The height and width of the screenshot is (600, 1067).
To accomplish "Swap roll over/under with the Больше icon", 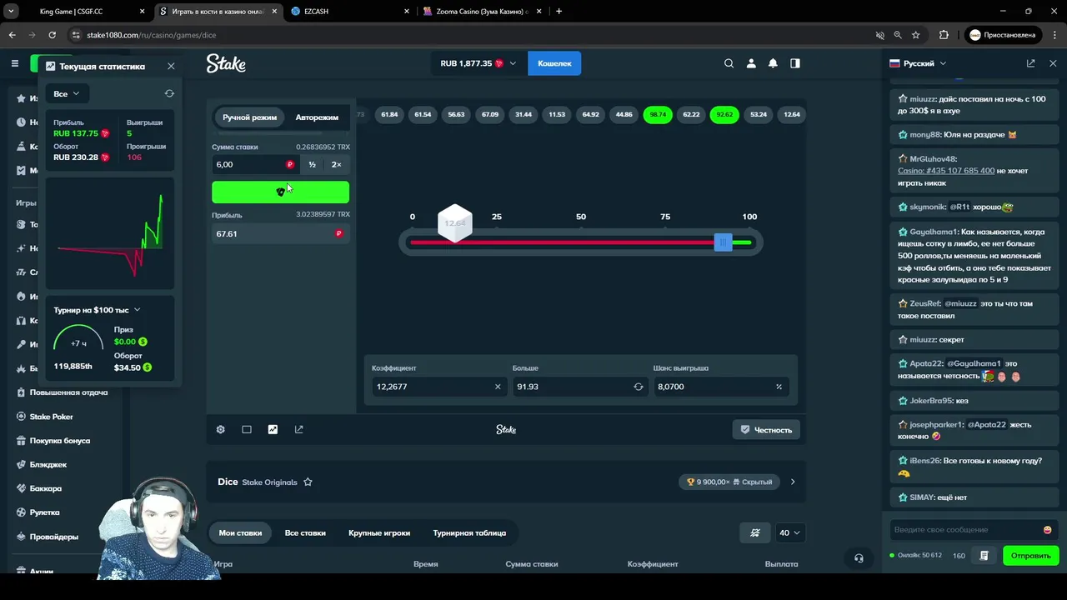I will point(639,387).
